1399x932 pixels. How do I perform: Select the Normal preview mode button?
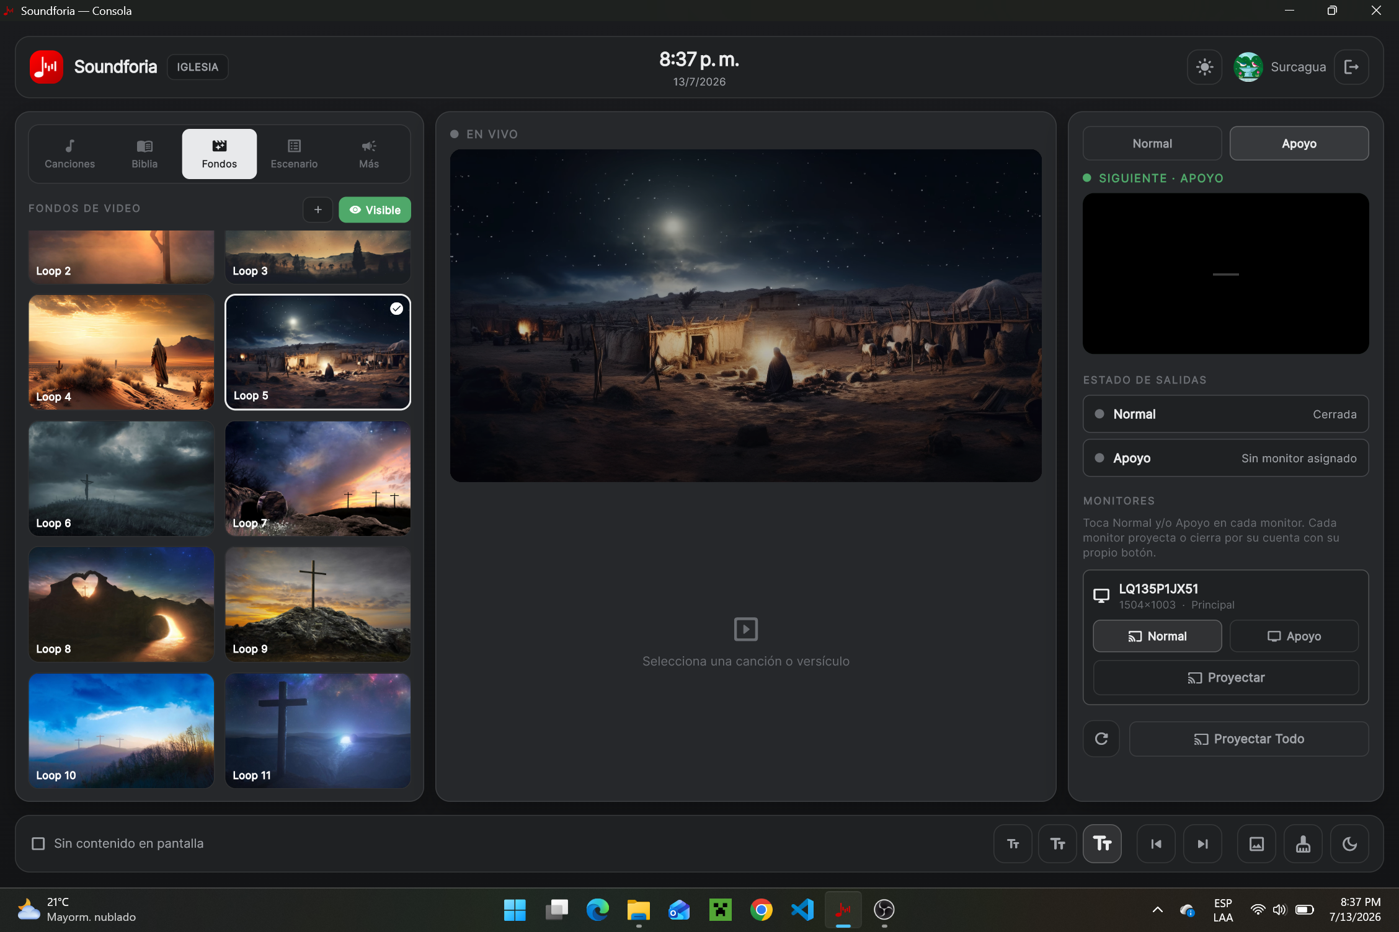[1152, 144]
